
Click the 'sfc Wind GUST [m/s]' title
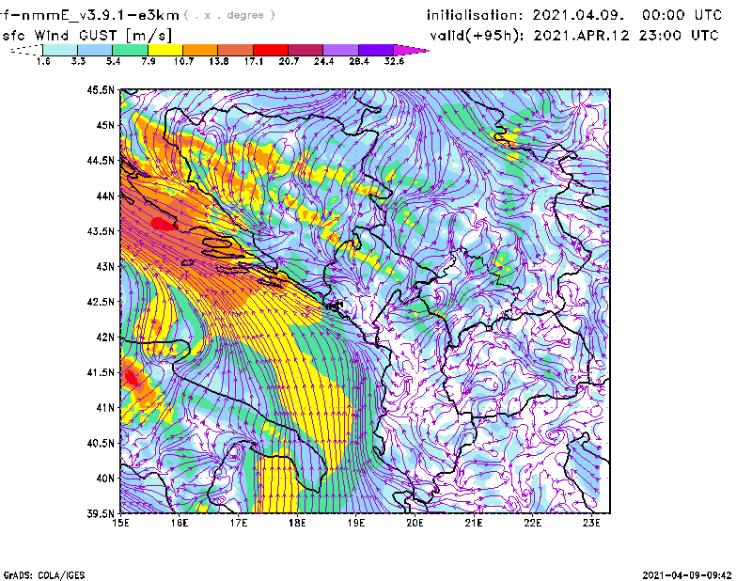(x=87, y=36)
